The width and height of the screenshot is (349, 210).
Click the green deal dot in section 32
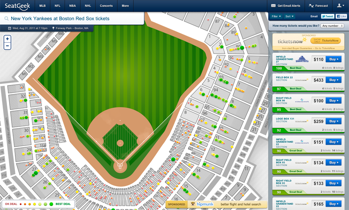tap(26, 100)
